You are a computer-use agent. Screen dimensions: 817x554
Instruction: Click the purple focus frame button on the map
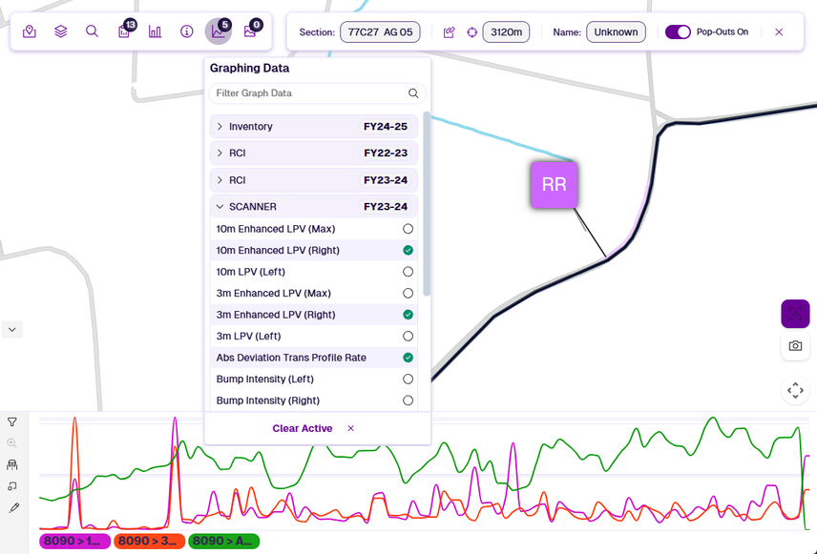[795, 314]
